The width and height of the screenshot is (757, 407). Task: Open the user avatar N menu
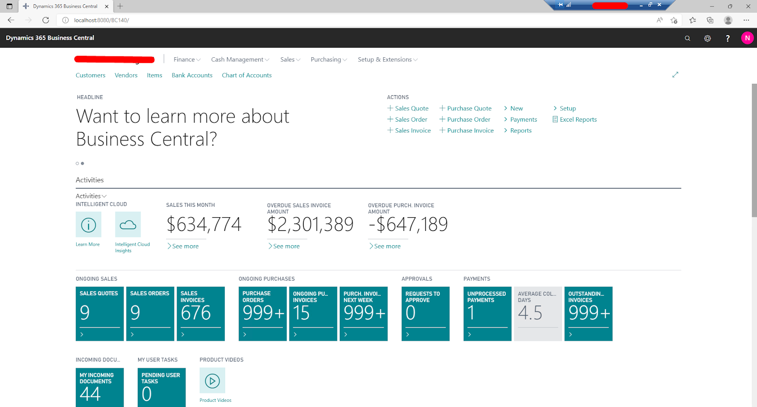tap(747, 38)
